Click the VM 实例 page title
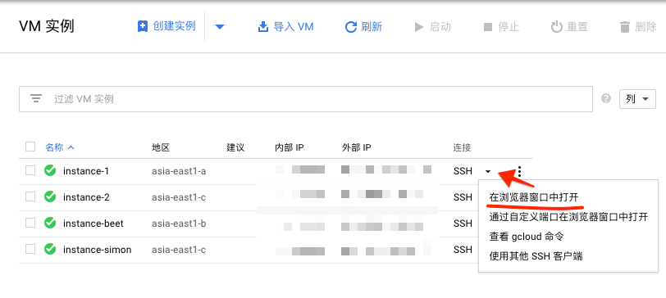Screen dimensions: 666x298 (47, 26)
